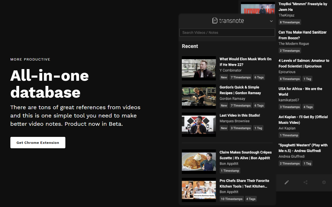Open 'Avi Kaplan - I'll Get By' title
332x207 pixels.
pyautogui.click(x=303, y=120)
